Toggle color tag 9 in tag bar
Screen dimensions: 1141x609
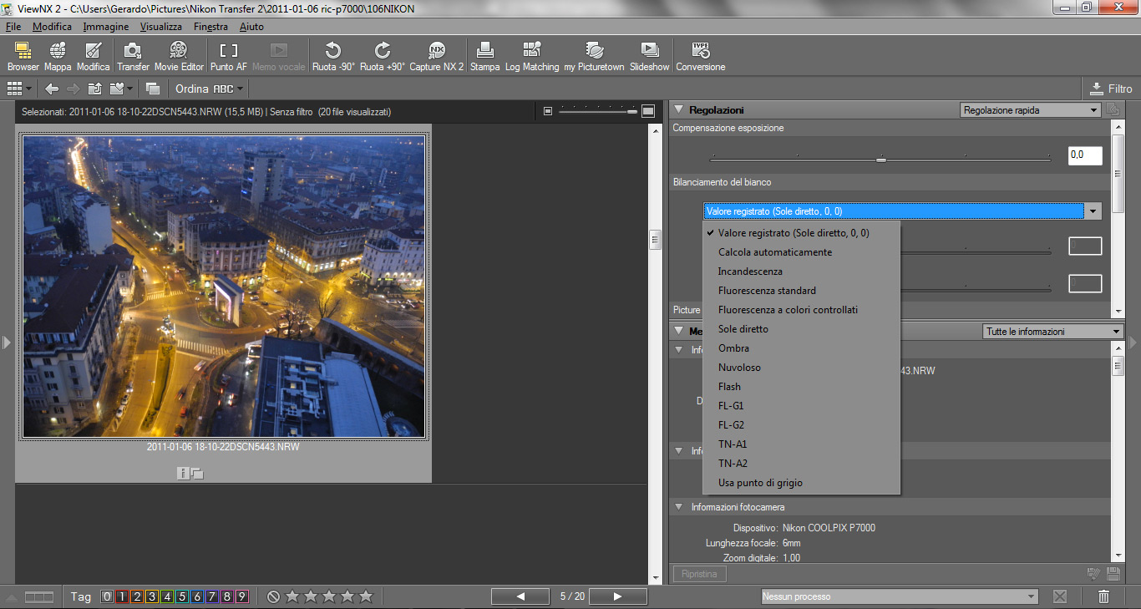(241, 596)
